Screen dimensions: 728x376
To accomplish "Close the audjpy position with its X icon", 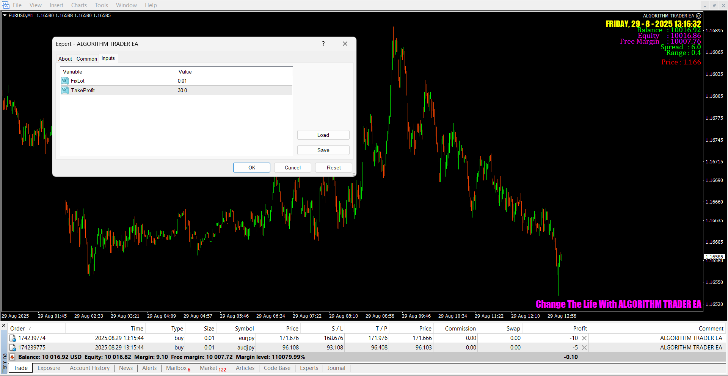I will [584, 348].
